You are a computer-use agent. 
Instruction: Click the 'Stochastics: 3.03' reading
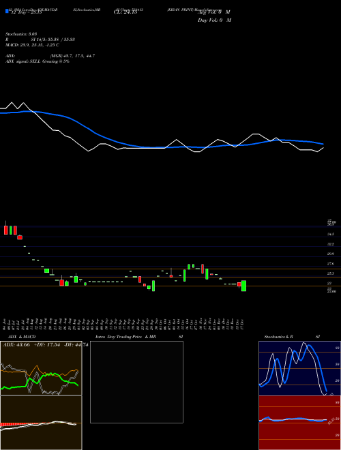coord(21,34)
